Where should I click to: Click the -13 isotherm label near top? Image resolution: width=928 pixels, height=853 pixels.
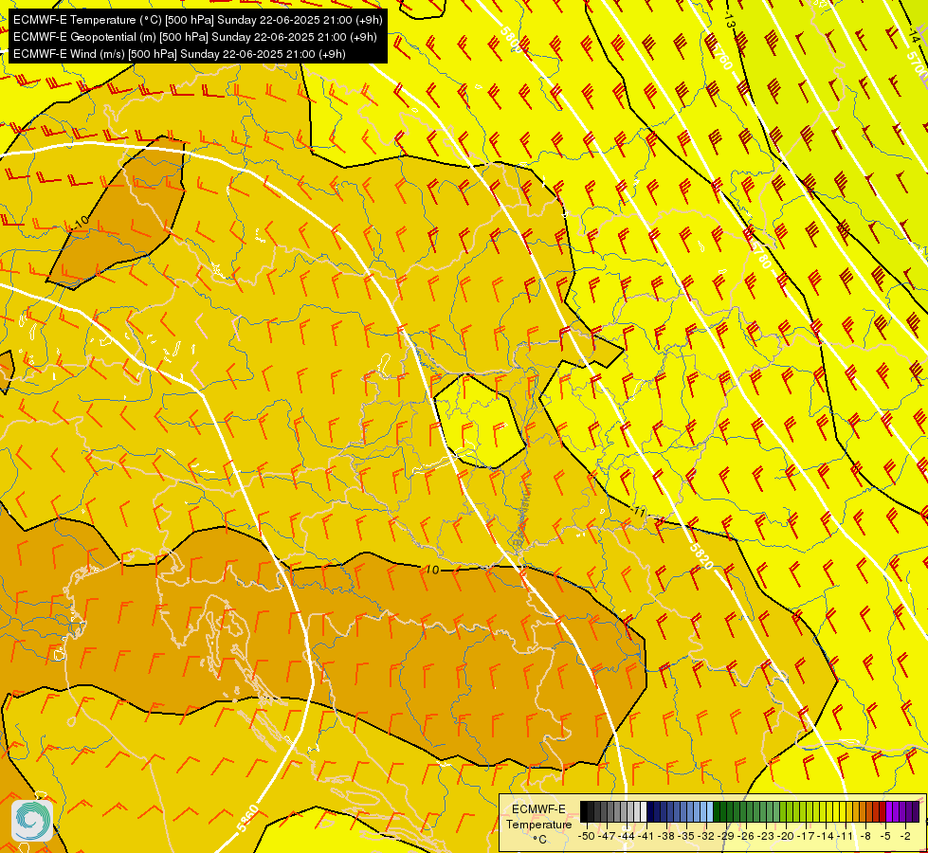coord(729,18)
